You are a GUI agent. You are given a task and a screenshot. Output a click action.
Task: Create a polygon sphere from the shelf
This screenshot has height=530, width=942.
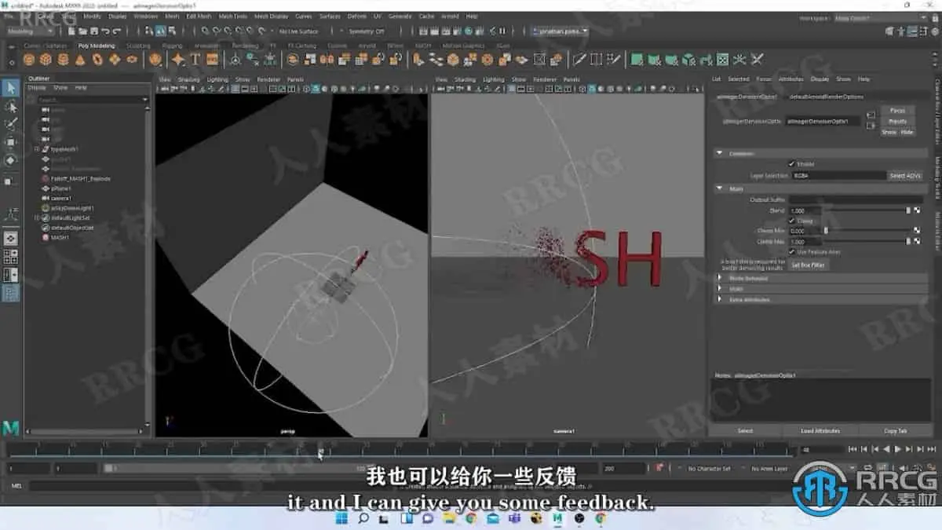(28, 60)
